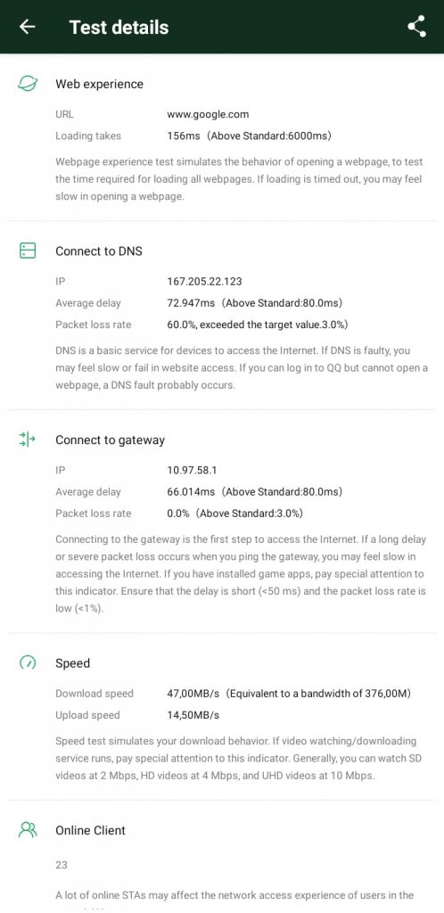Viewport: 444px width, 913px height.
Task: Tap the Connect to DNS heading
Action: [99, 251]
